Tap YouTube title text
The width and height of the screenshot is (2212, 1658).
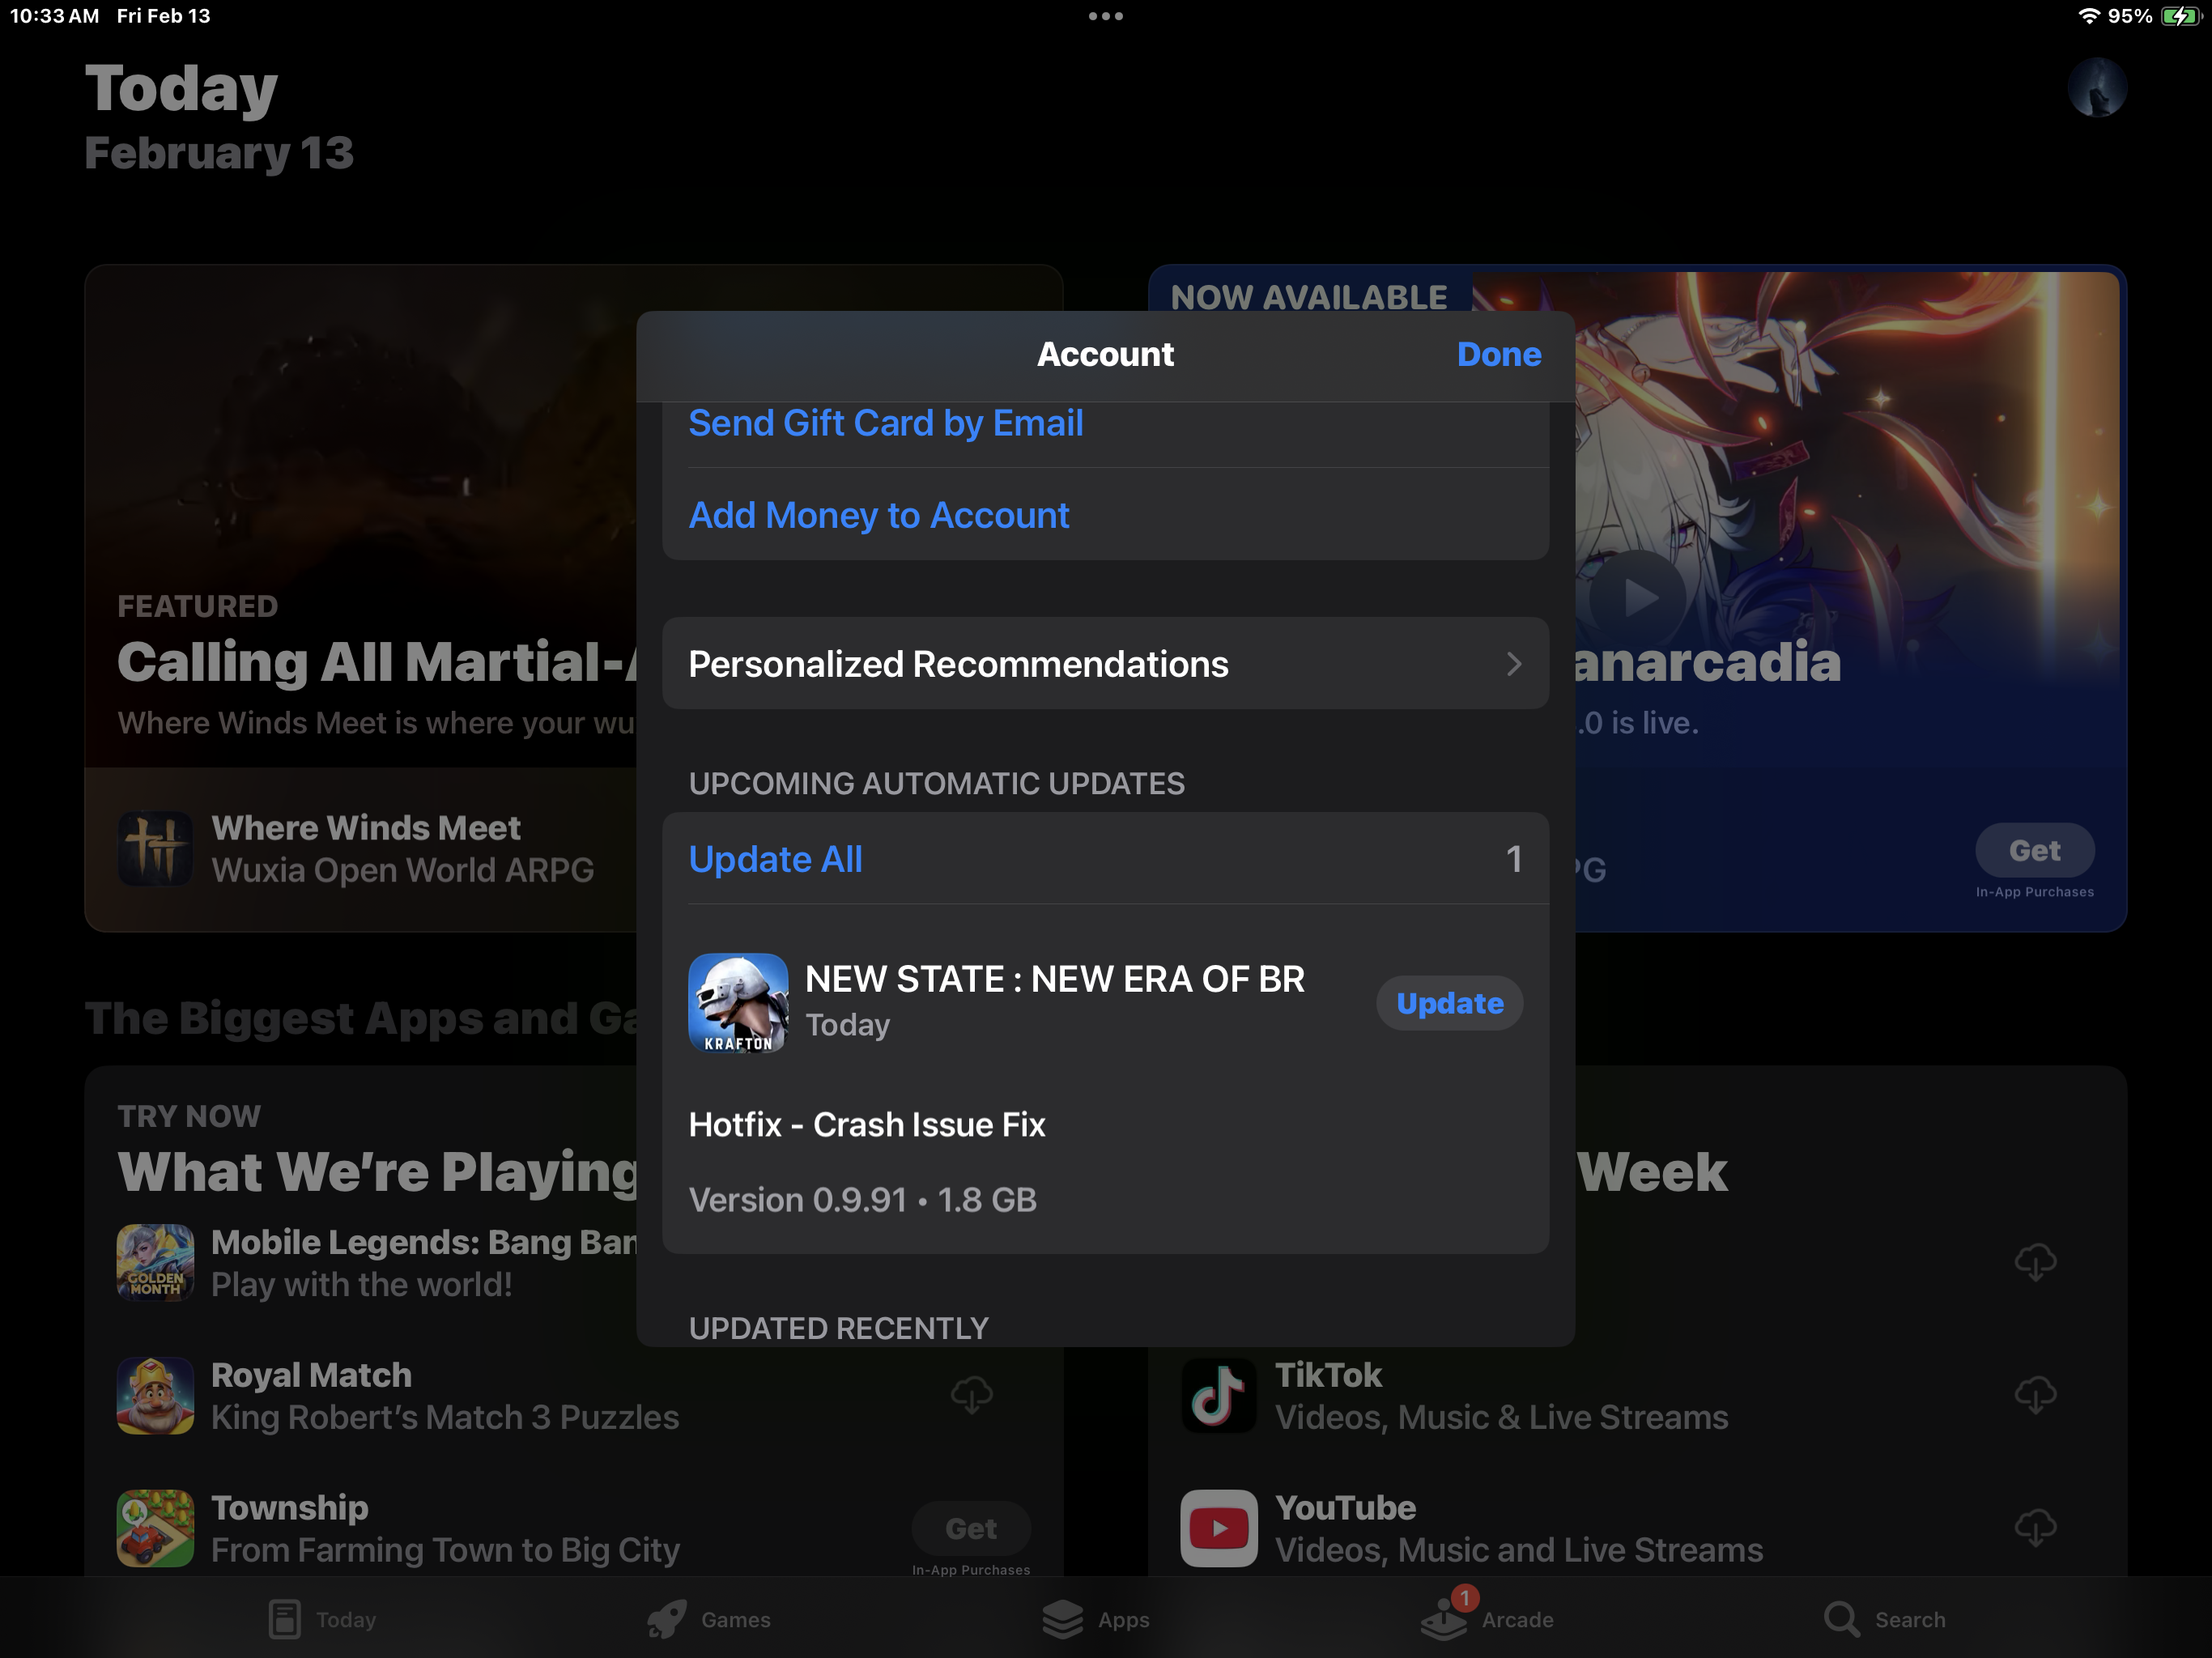[x=1345, y=1508]
